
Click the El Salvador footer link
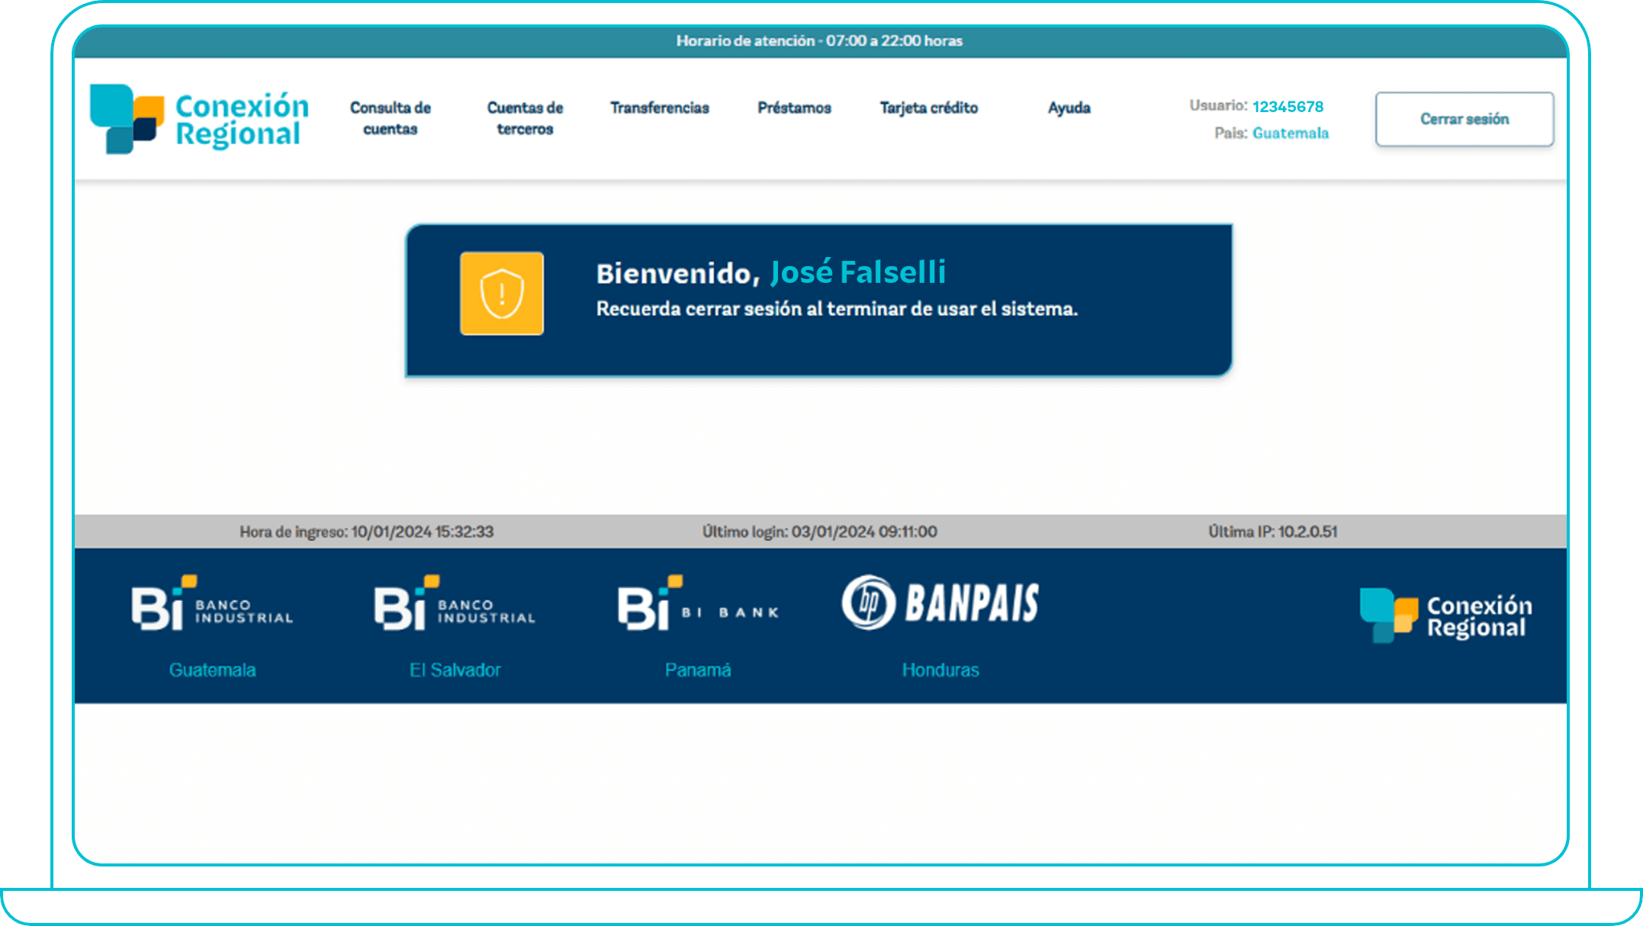(x=455, y=670)
